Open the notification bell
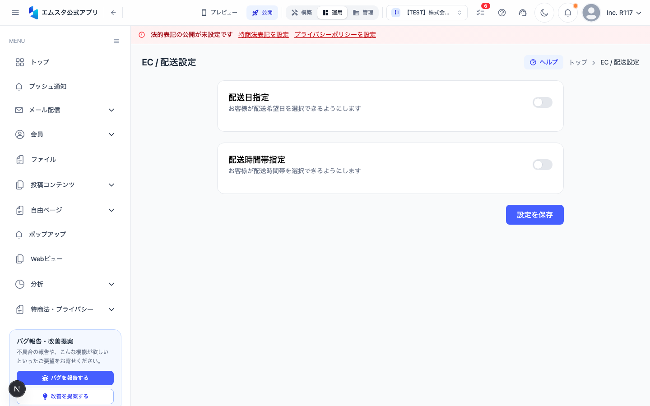The height and width of the screenshot is (406, 650). (x=568, y=13)
